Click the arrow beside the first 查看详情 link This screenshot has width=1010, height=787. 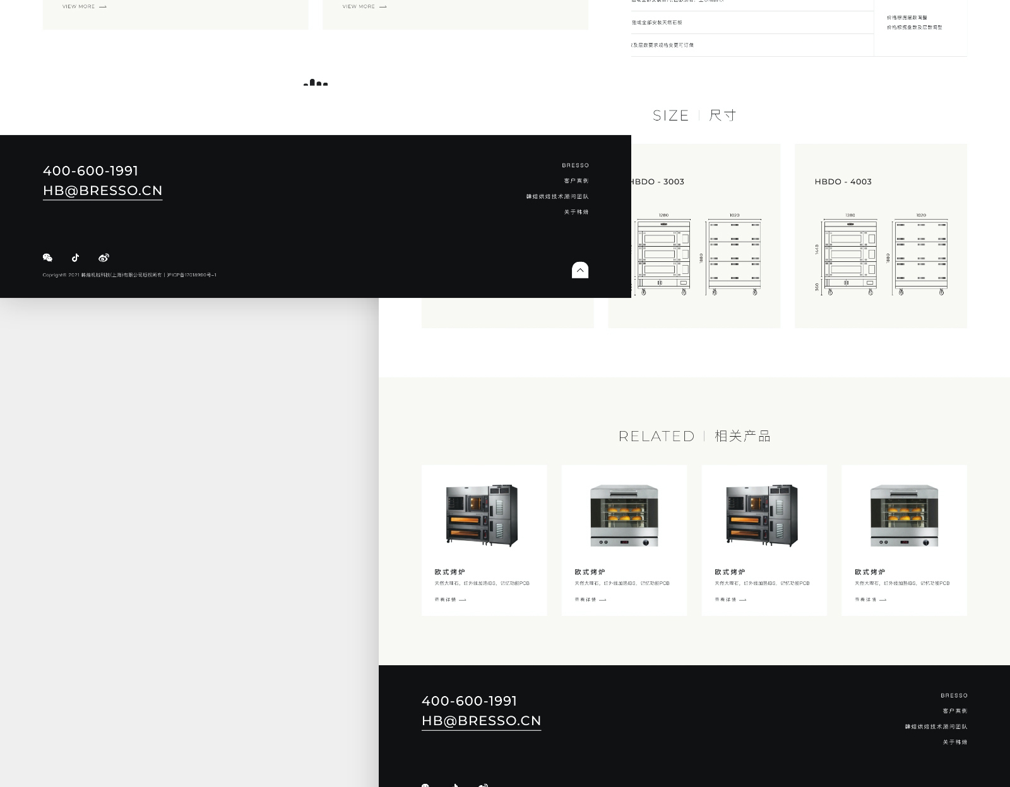463,600
